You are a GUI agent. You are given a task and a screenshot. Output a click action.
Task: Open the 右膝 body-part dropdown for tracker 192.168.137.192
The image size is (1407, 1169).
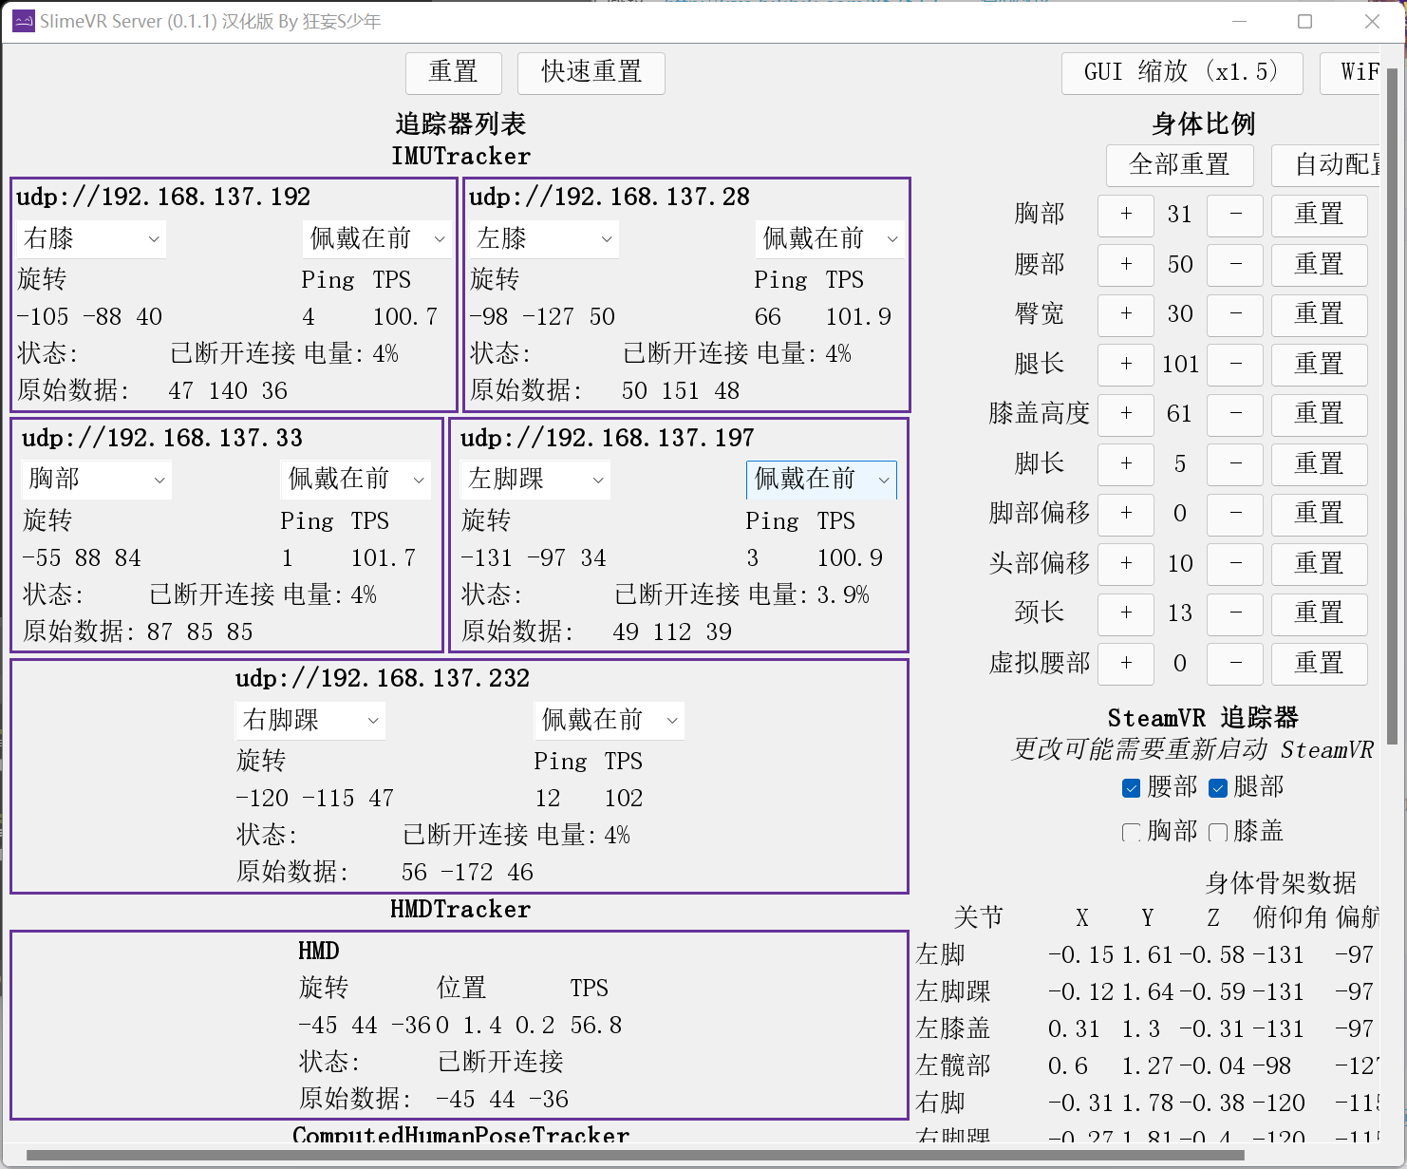tap(92, 238)
